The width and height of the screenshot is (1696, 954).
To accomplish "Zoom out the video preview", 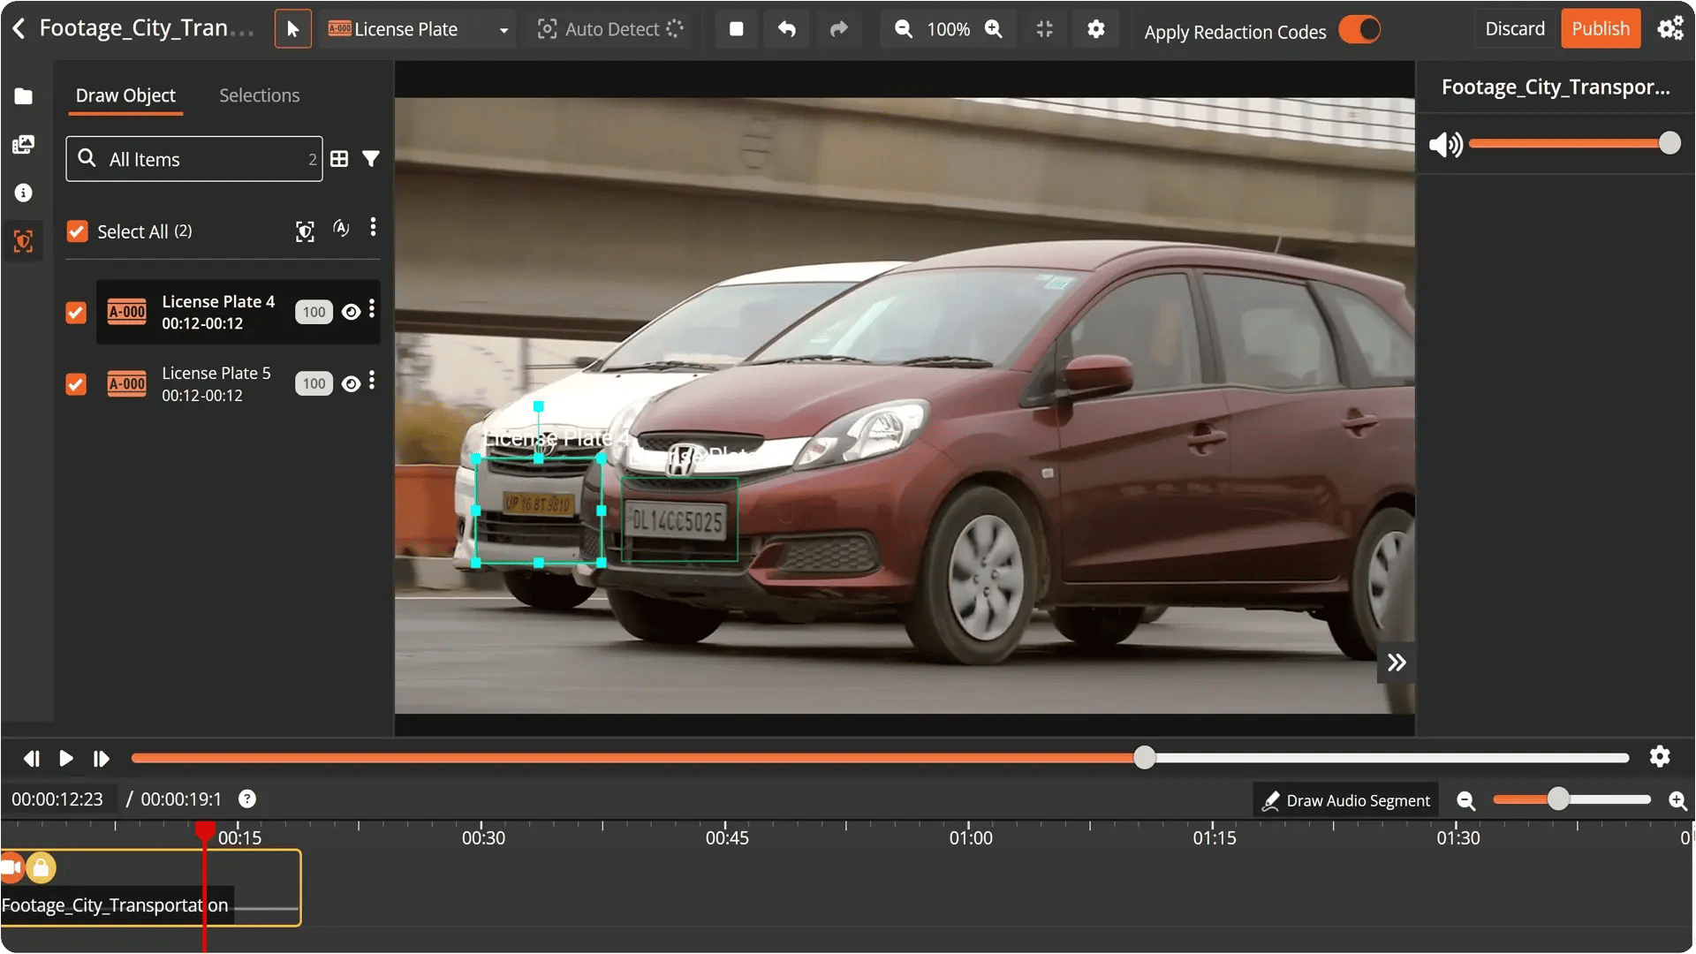I will pos(904,29).
